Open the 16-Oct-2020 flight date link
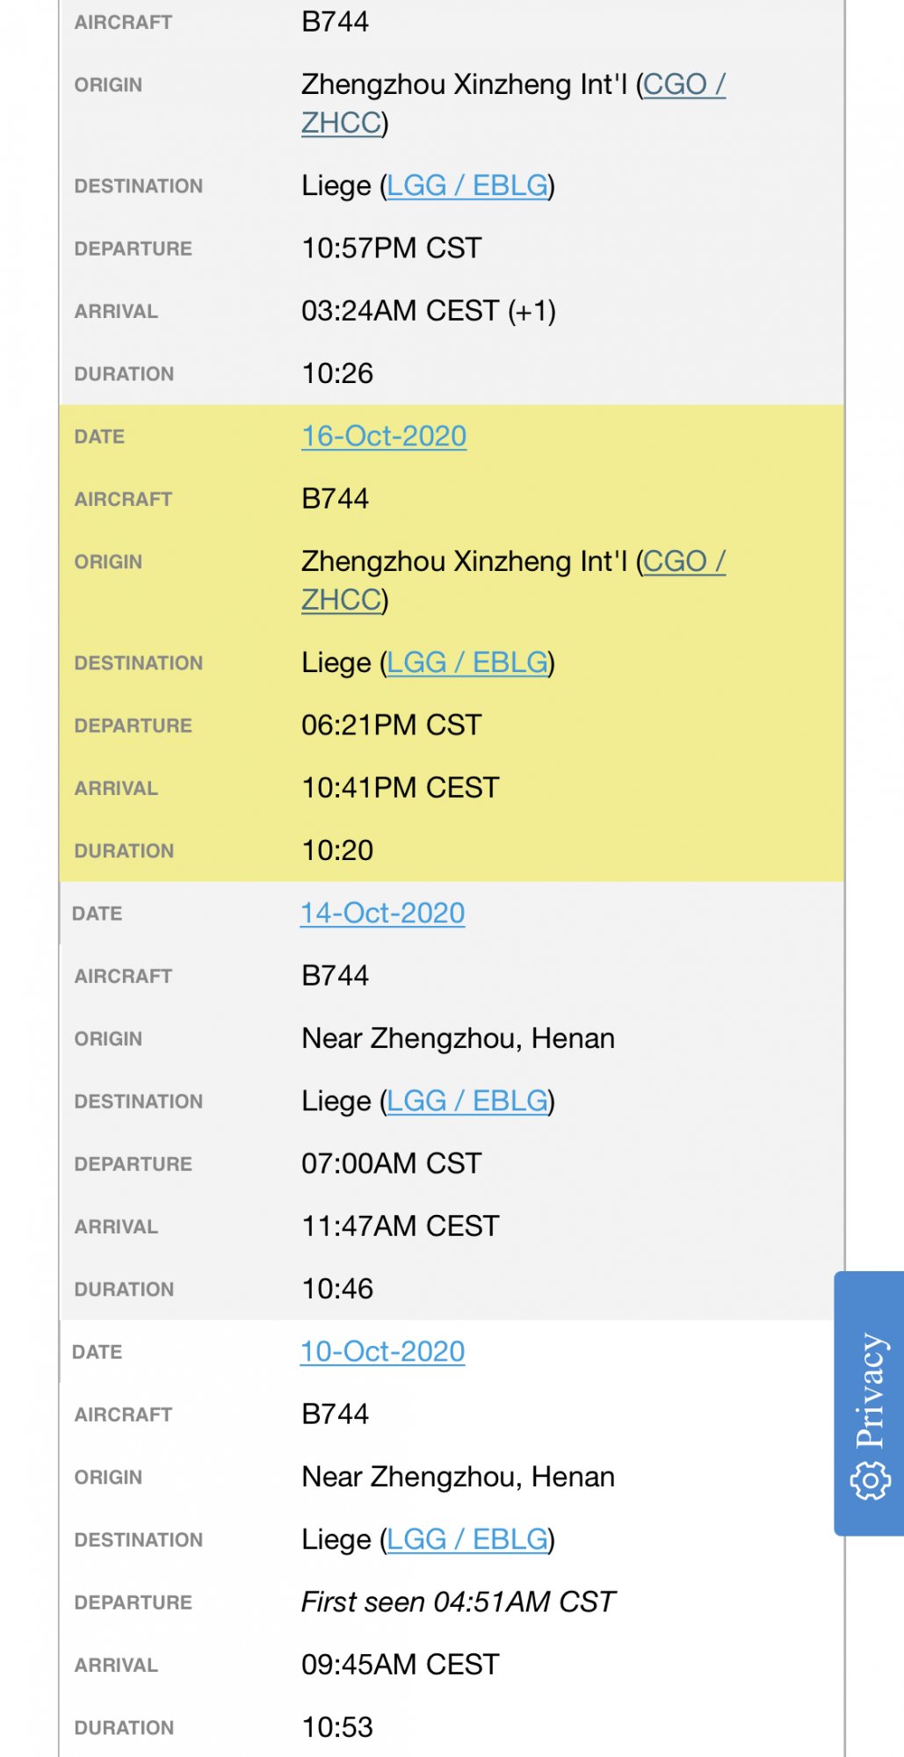 pos(384,436)
